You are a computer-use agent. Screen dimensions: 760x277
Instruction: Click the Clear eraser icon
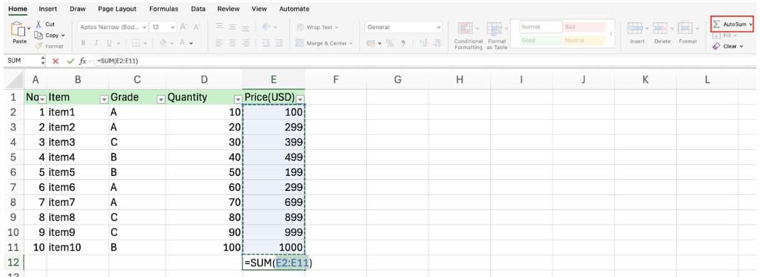pyautogui.click(x=716, y=46)
